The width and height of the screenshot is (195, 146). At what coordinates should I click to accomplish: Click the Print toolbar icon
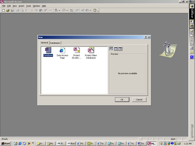click(18, 11)
